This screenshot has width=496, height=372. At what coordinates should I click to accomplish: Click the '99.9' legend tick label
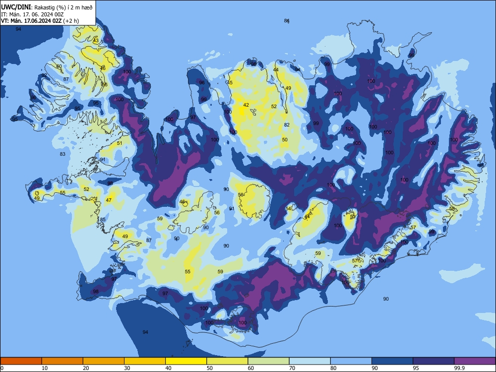pos(459,368)
